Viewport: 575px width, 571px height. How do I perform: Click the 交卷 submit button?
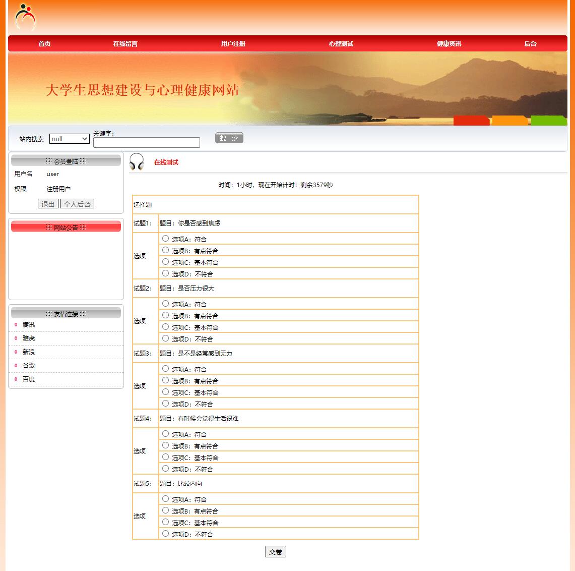(x=275, y=551)
